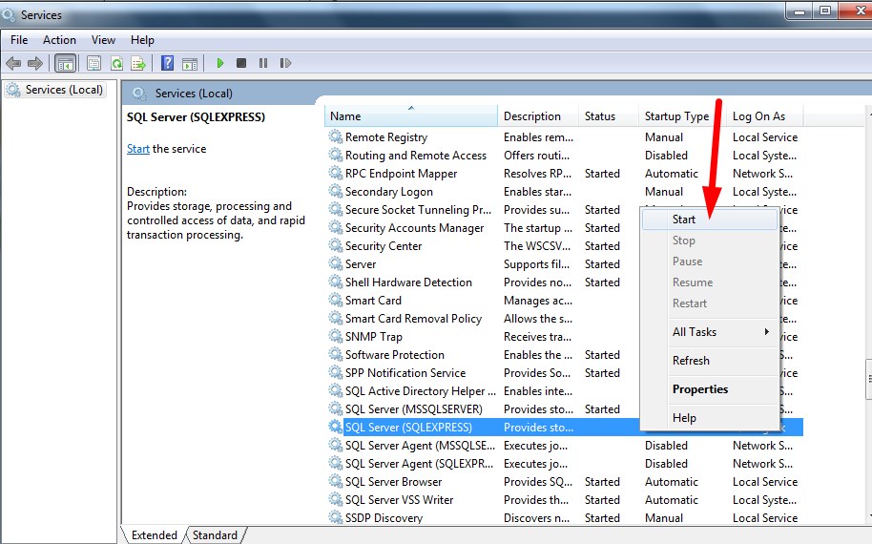Click the Export List toolbar icon
This screenshot has width=872, height=544.
[138, 63]
